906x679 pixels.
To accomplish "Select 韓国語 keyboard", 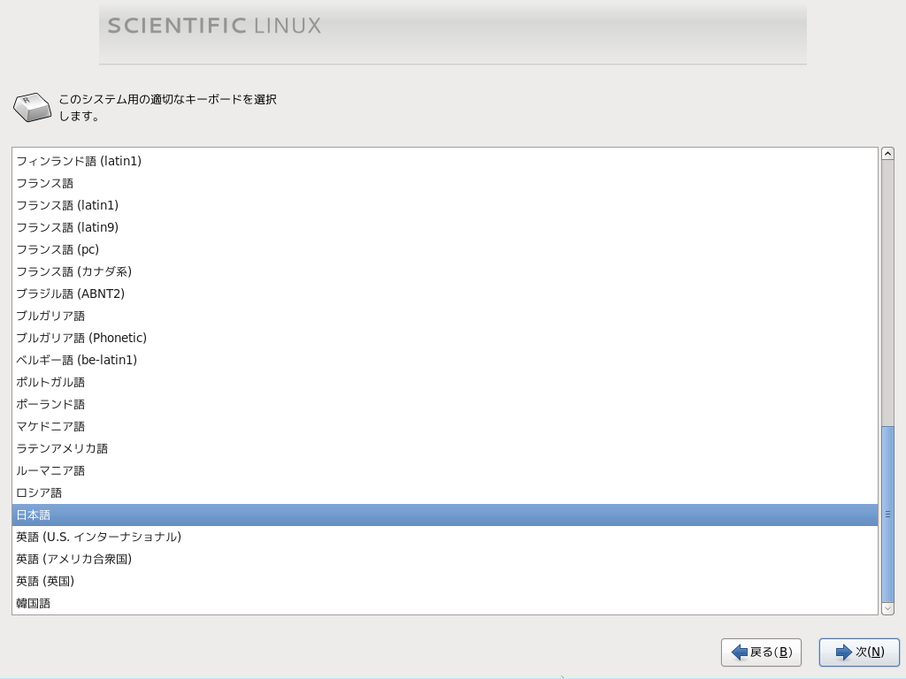I will (x=444, y=603).
